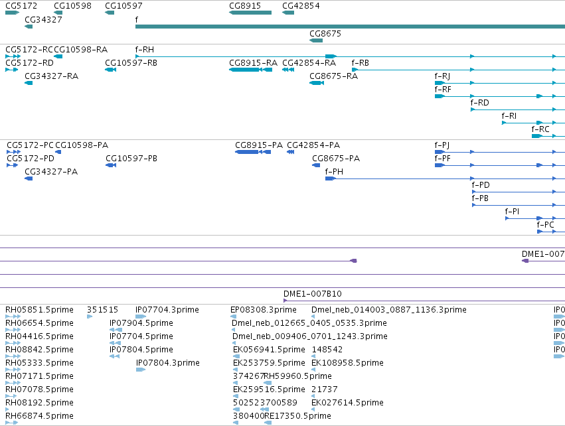Select protein label CG8675-PA
Viewport: 565px width, 426px height.
pyautogui.click(x=336, y=159)
